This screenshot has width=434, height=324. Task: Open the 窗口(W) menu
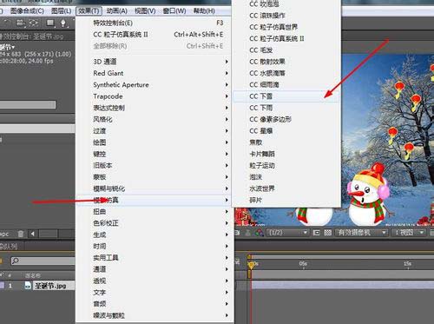click(x=174, y=11)
